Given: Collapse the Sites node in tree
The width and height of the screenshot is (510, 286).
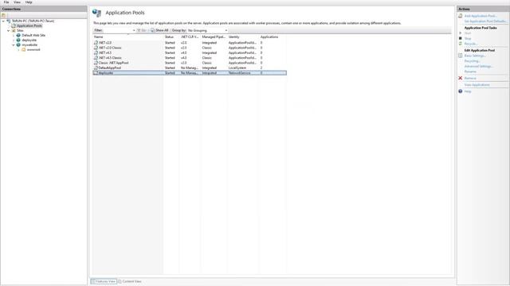Looking at the screenshot, I should coord(9,30).
